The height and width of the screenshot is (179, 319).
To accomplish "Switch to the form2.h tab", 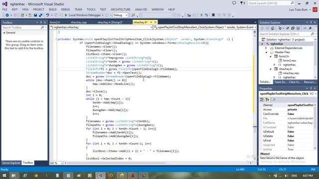I will point(55,22).
